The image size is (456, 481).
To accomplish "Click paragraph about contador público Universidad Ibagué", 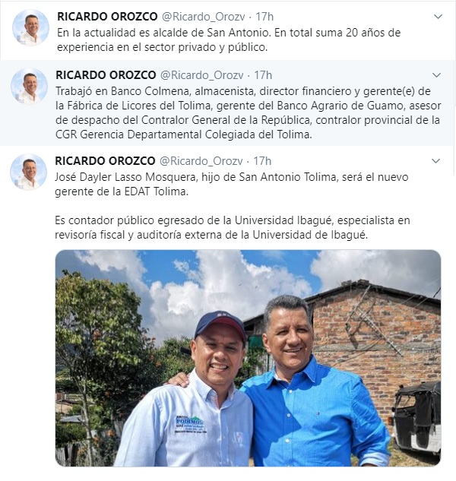I will 233,228.
